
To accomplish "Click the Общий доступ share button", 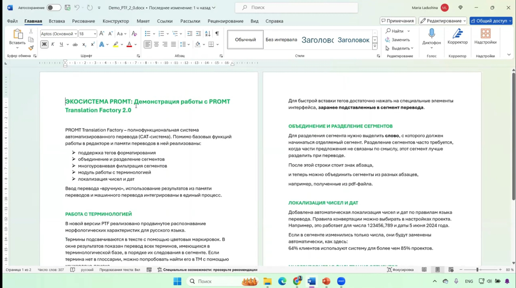I will click(x=489, y=21).
